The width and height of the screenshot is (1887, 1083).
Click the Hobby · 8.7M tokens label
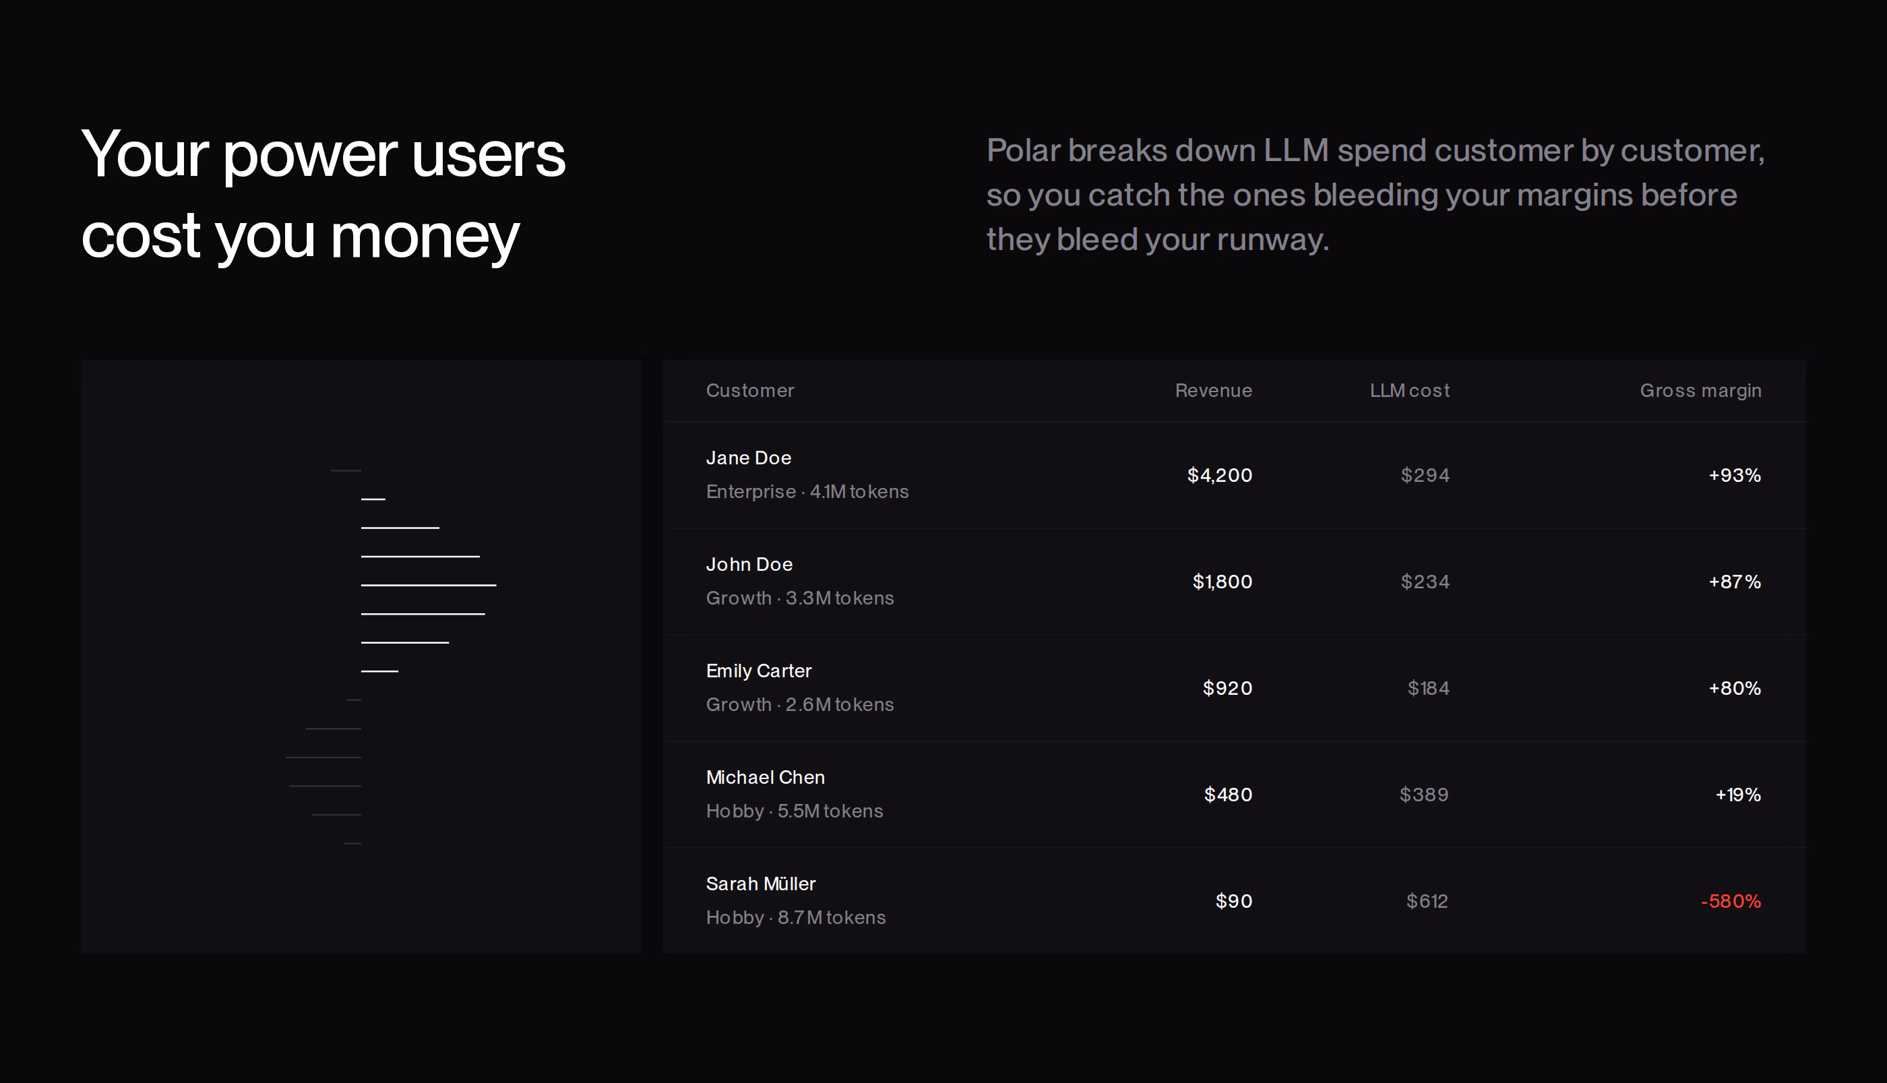click(x=796, y=918)
